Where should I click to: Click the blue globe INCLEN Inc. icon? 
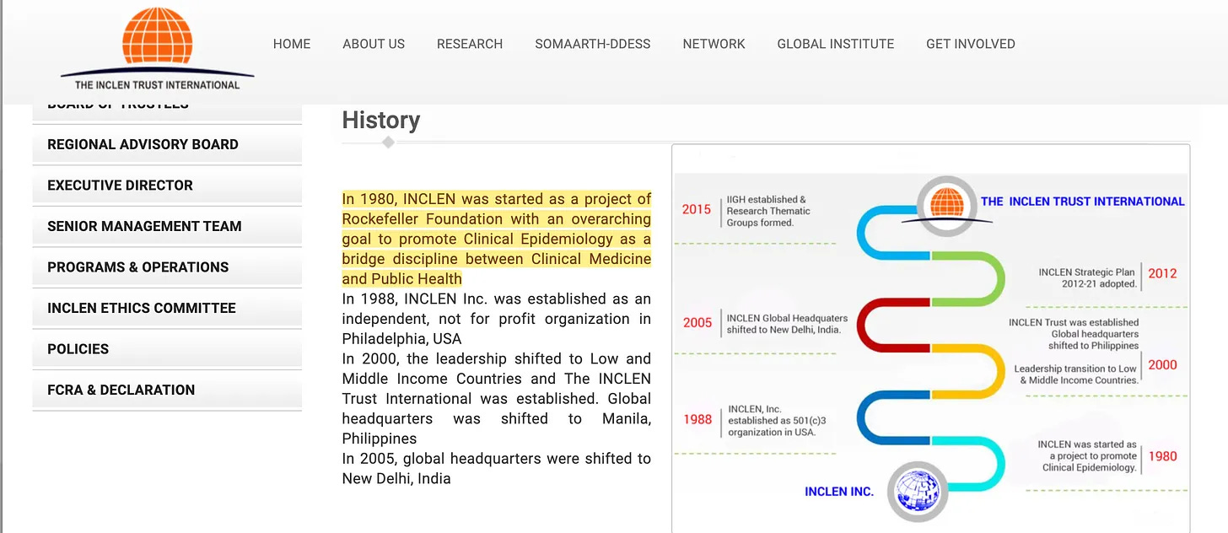click(x=918, y=492)
